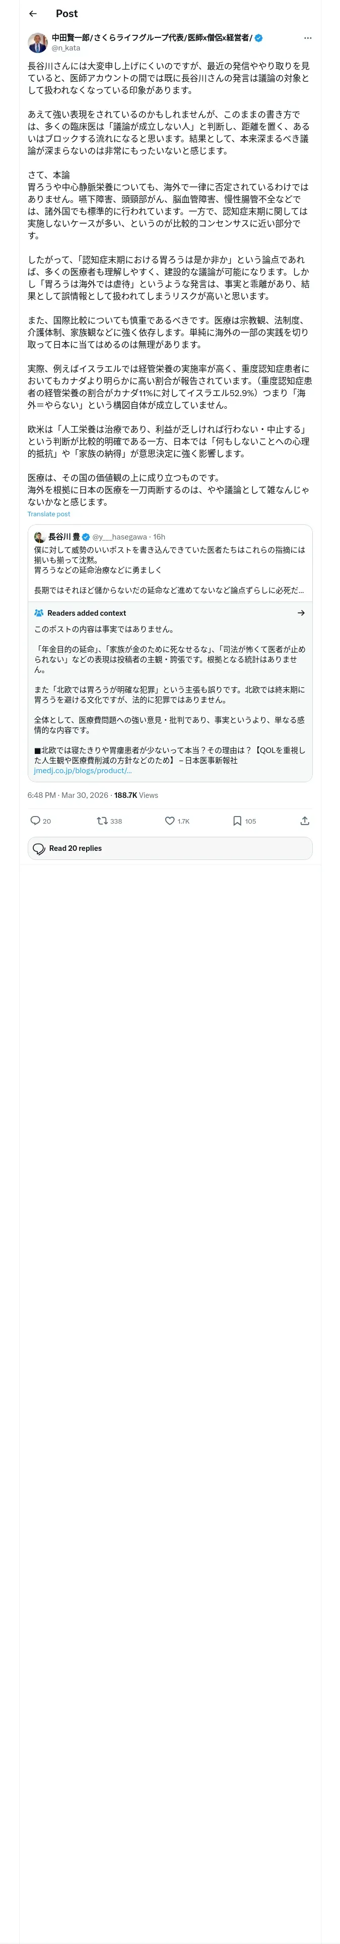Viewport: 340px width, 1944px height.
Task: Click the reply speech bubble icon
Action: pos(35,820)
